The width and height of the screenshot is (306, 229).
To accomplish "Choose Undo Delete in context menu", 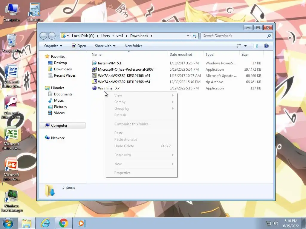I will pos(140,146).
